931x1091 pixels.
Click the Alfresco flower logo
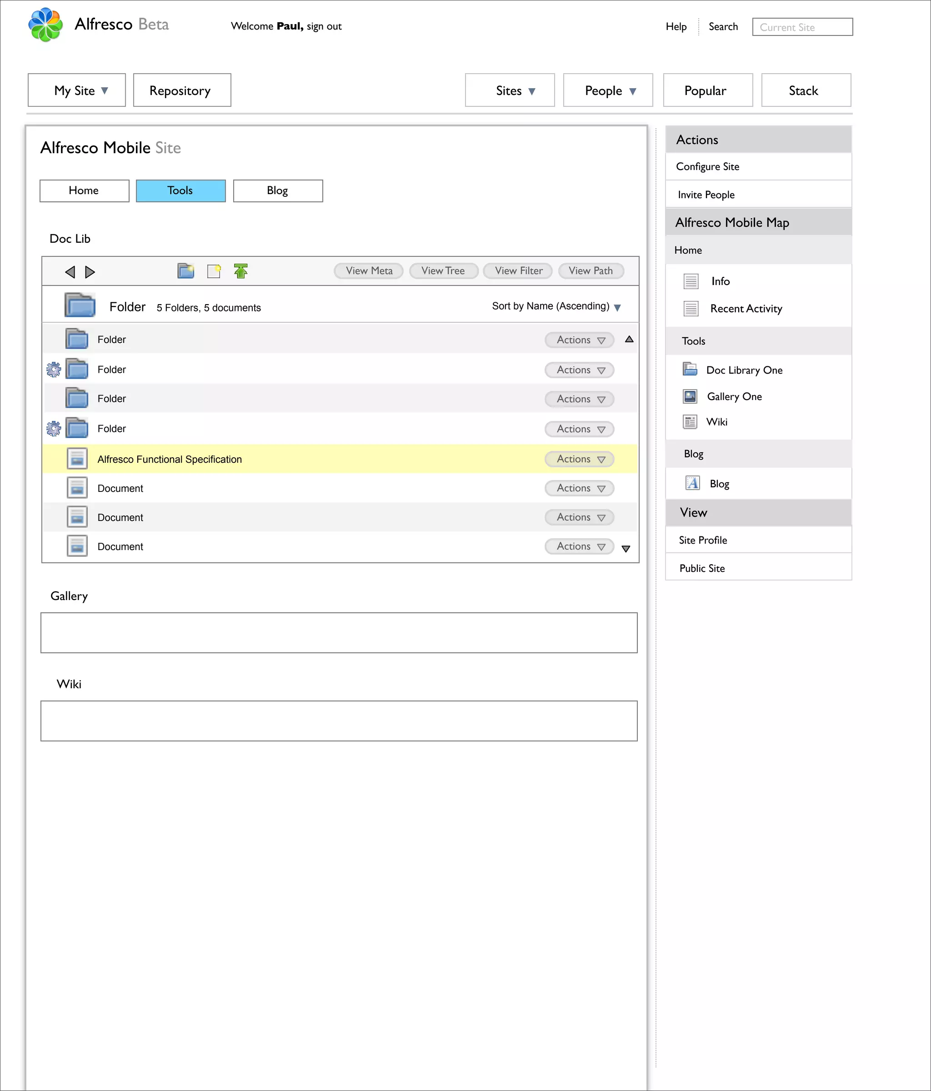pyautogui.click(x=46, y=25)
